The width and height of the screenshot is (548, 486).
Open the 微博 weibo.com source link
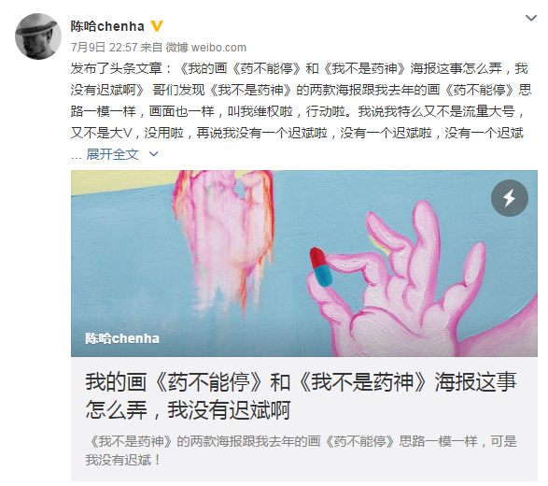(205, 48)
